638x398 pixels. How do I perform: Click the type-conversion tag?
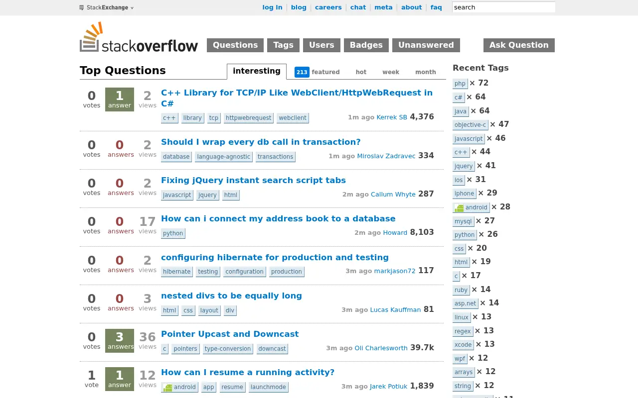point(228,349)
